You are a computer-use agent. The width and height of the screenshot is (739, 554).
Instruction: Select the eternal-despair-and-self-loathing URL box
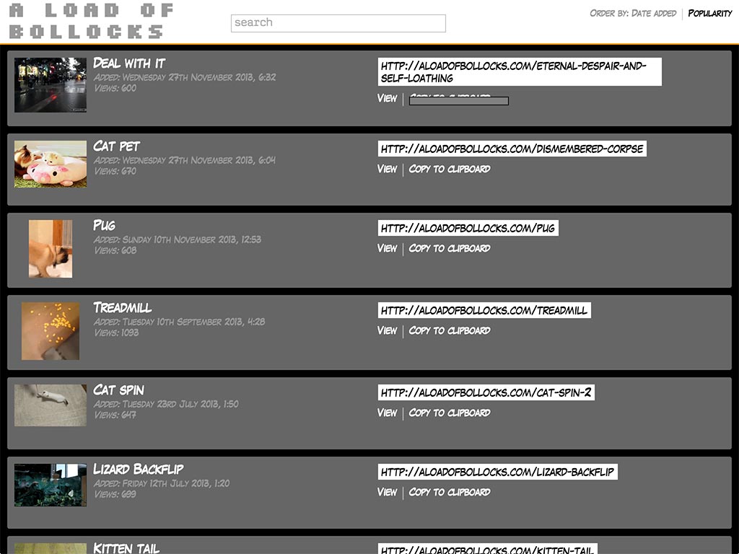click(519, 72)
